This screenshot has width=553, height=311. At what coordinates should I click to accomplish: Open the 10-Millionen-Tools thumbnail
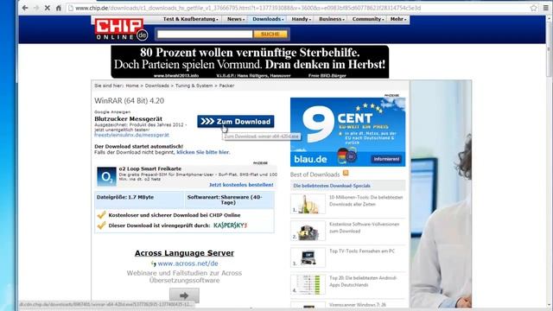coord(308,204)
